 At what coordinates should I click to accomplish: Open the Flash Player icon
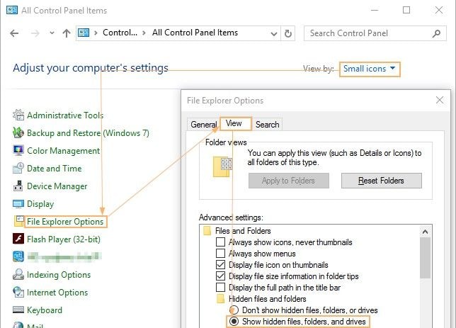[x=18, y=239]
